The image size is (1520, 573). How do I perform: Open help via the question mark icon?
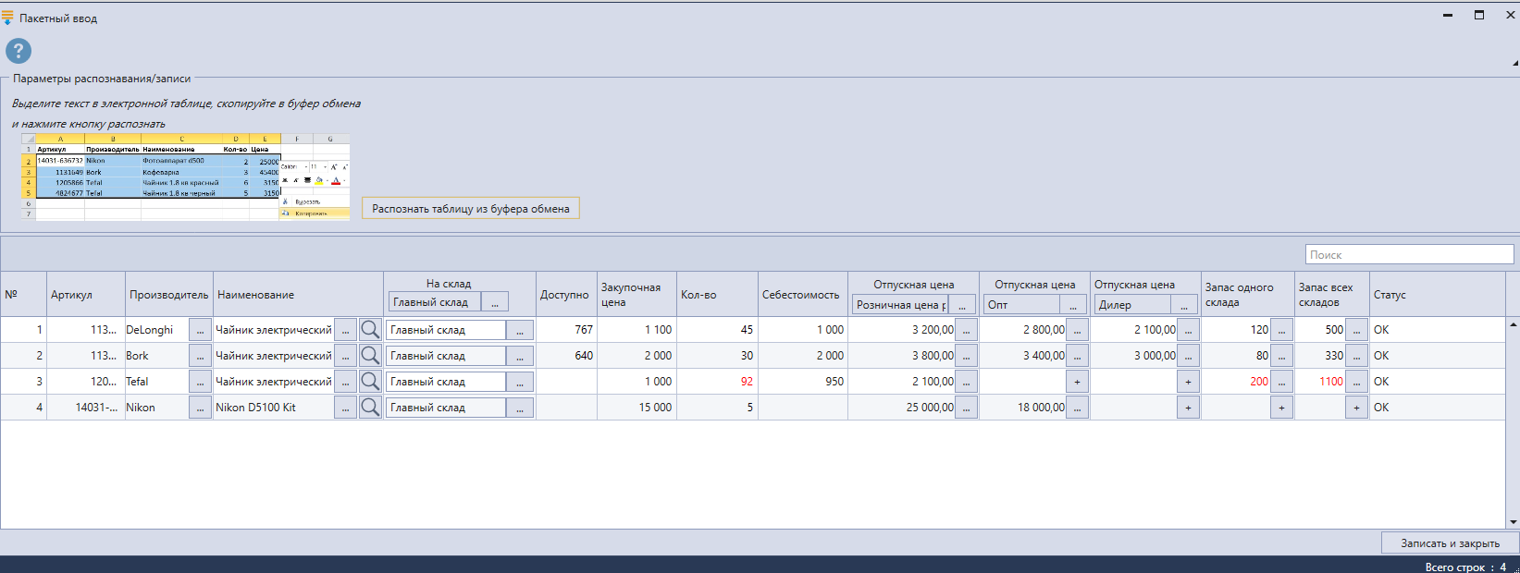point(18,51)
